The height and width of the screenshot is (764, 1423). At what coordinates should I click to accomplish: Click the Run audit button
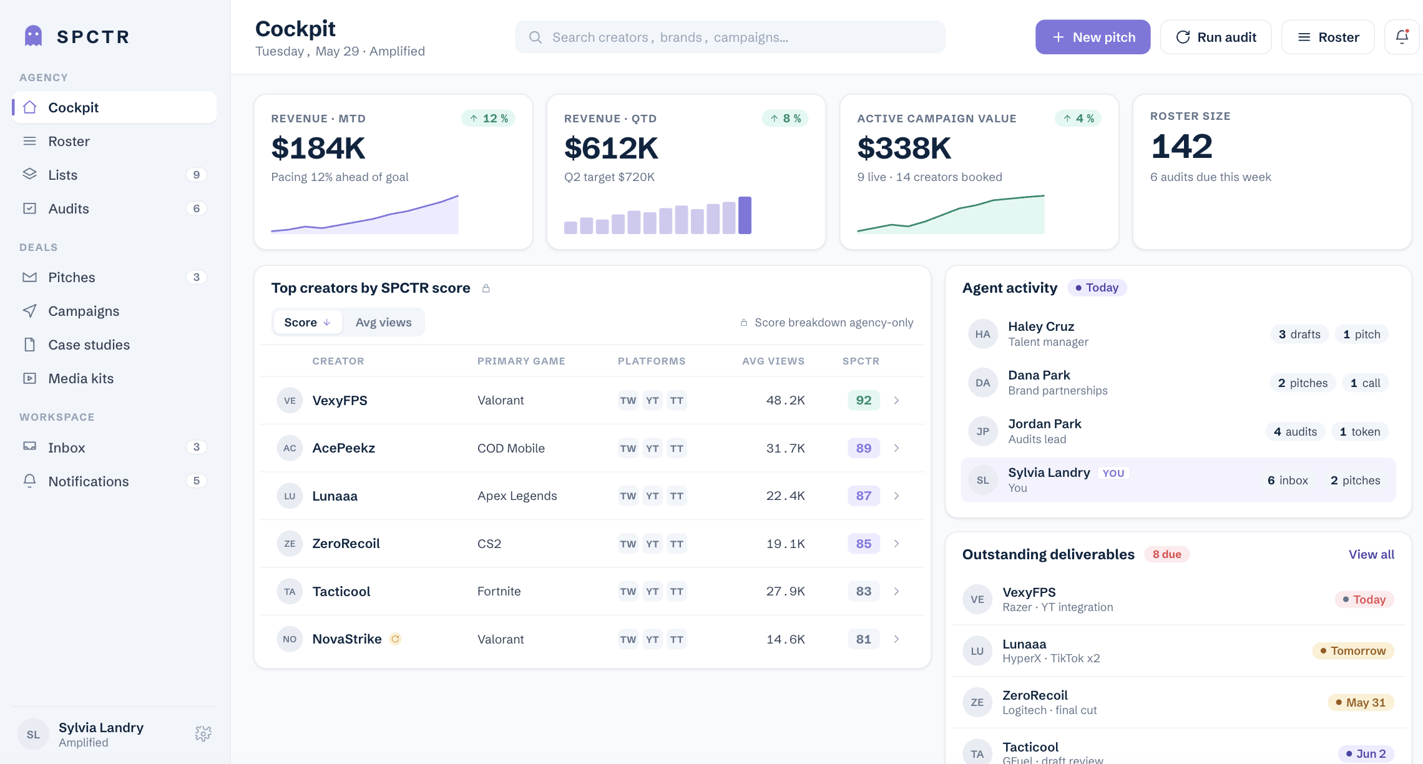click(1215, 37)
